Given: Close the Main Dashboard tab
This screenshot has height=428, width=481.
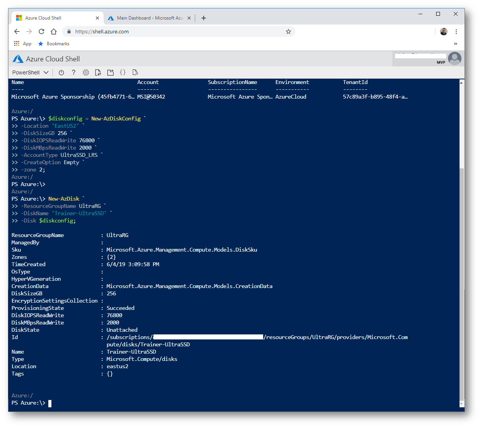Looking at the screenshot, I should click(189, 18).
